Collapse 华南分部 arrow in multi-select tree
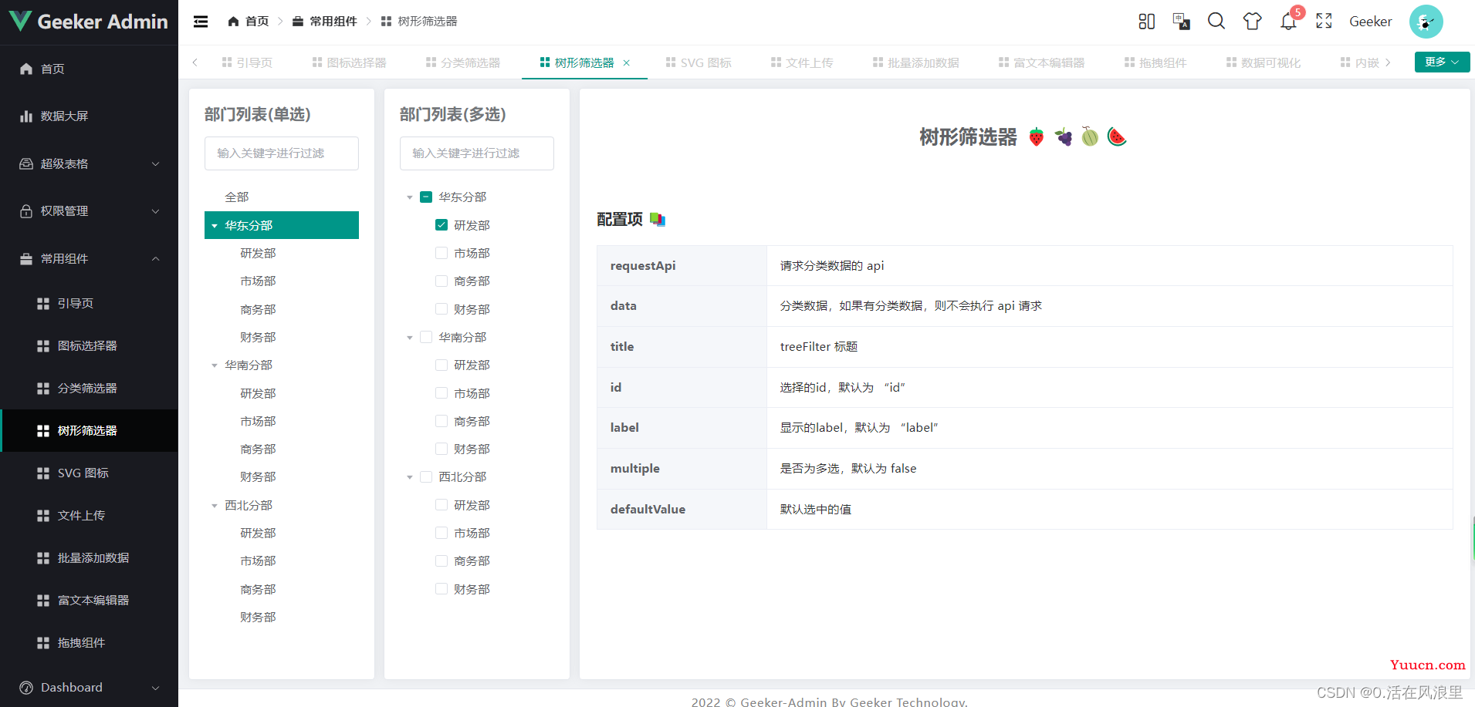This screenshot has height=707, width=1475. coord(410,338)
